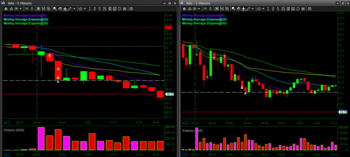Screen dimensions: 350x157
Task: Open the studies dropdown arrow in 5 Minute toolbar
Action: [20, 8]
